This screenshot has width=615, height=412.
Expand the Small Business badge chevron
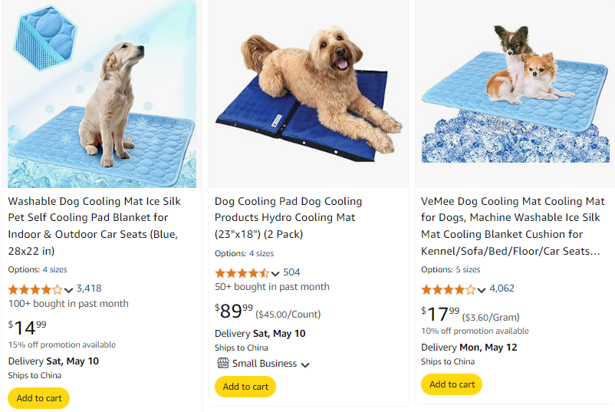tap(305, 364)
